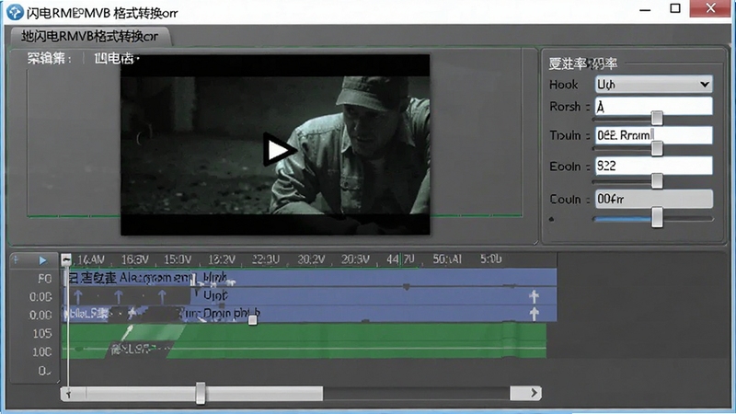
Task: Close the converter window
Action: 711,8
